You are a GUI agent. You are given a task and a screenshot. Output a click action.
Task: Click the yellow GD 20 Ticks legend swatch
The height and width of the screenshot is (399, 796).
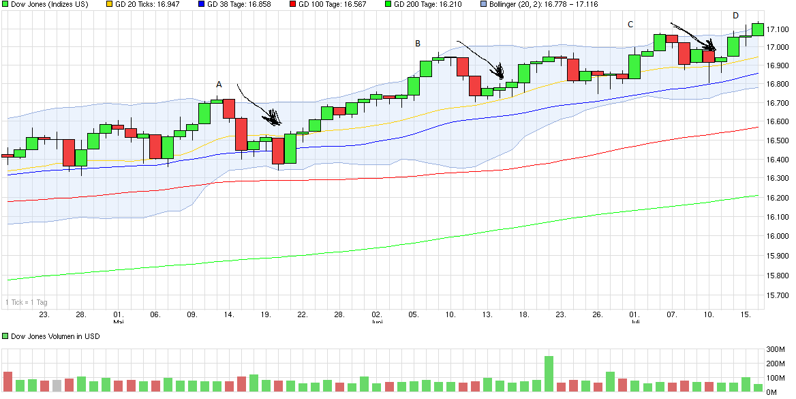[108, 4]
